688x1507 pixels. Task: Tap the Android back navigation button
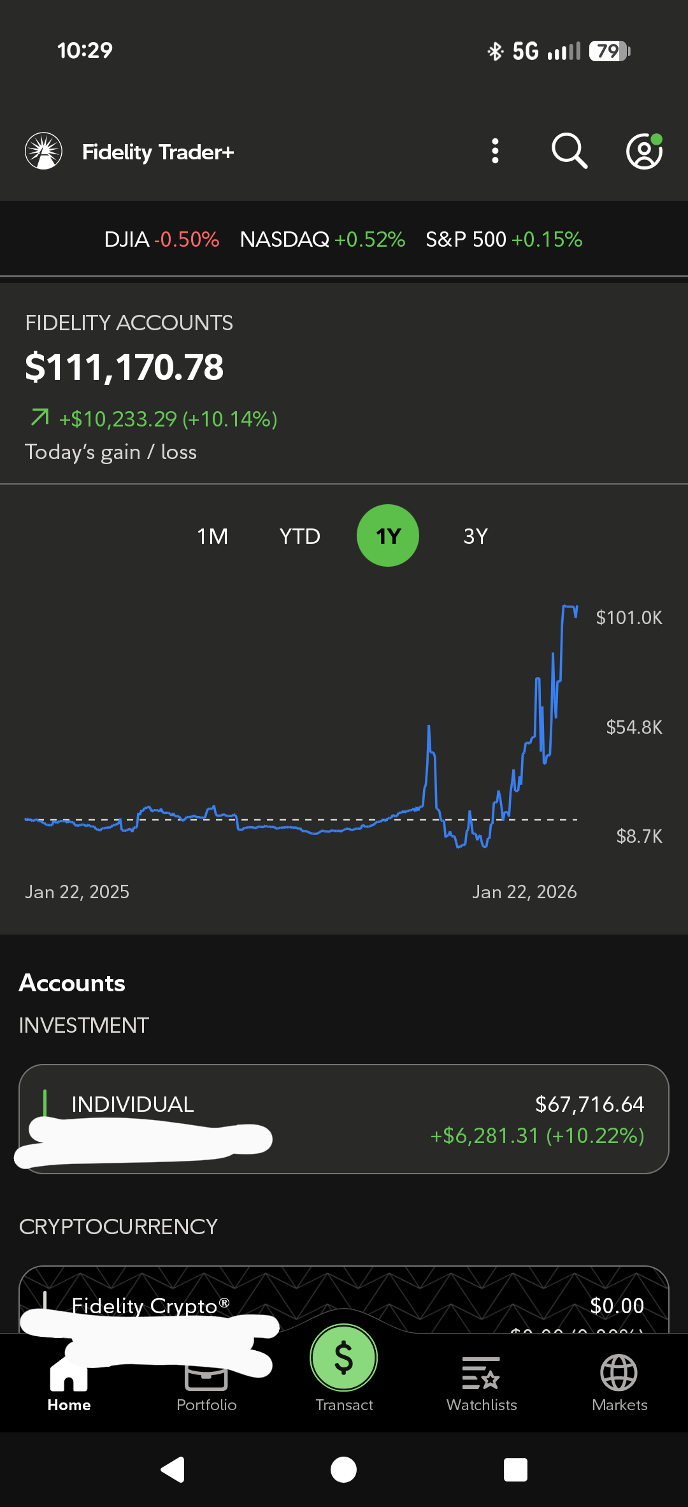[172, 1469]
